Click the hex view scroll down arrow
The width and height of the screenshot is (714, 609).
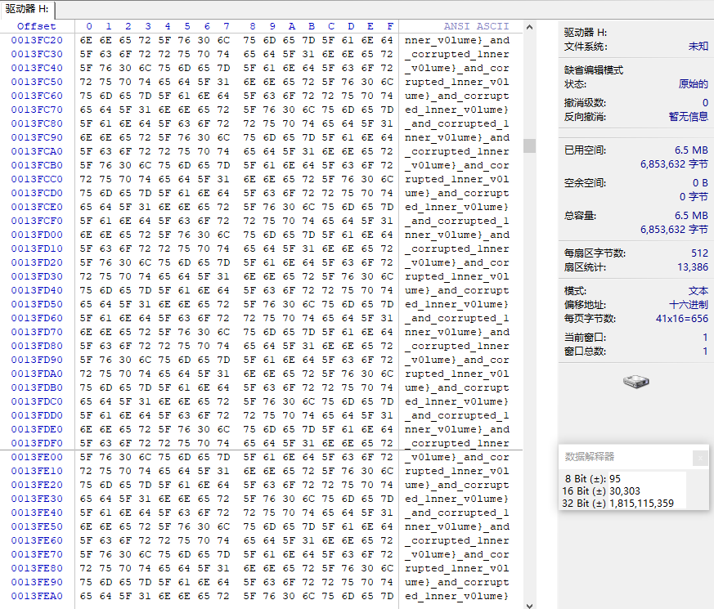pos(529,606)
